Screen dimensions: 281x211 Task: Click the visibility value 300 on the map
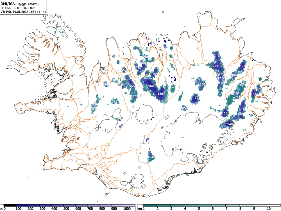click(234, 75)
